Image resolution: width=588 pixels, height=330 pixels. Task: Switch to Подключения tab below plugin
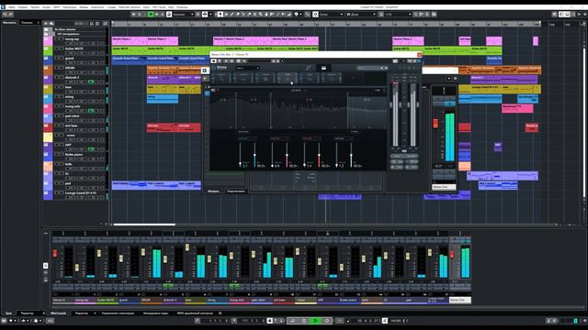click(236, 192)
